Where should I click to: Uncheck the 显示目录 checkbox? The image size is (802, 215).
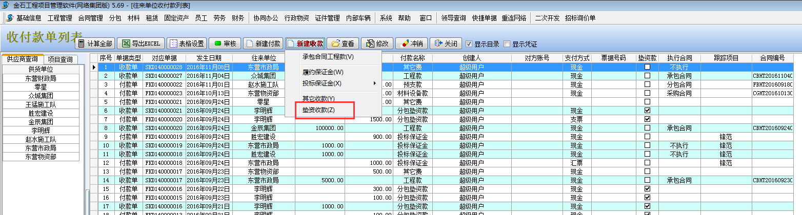[469, 44]
